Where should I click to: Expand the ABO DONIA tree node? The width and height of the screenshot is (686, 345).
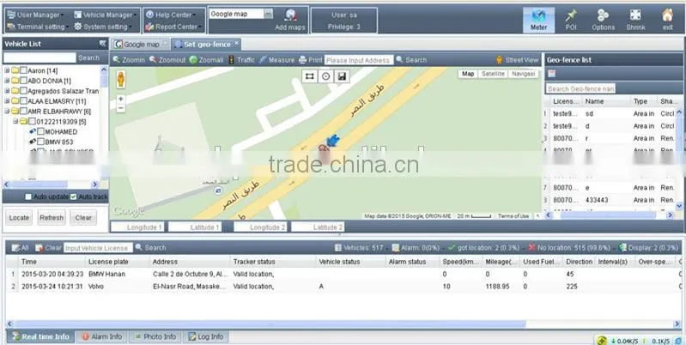7,81
